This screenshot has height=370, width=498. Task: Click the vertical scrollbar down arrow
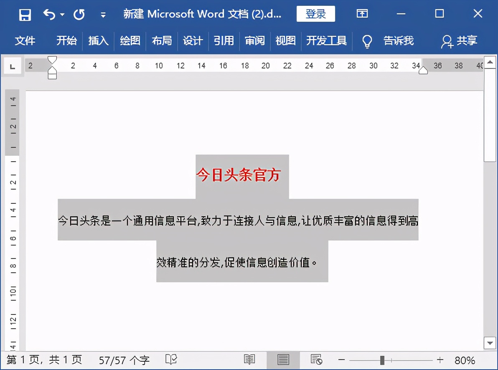[x=490, y=343]
